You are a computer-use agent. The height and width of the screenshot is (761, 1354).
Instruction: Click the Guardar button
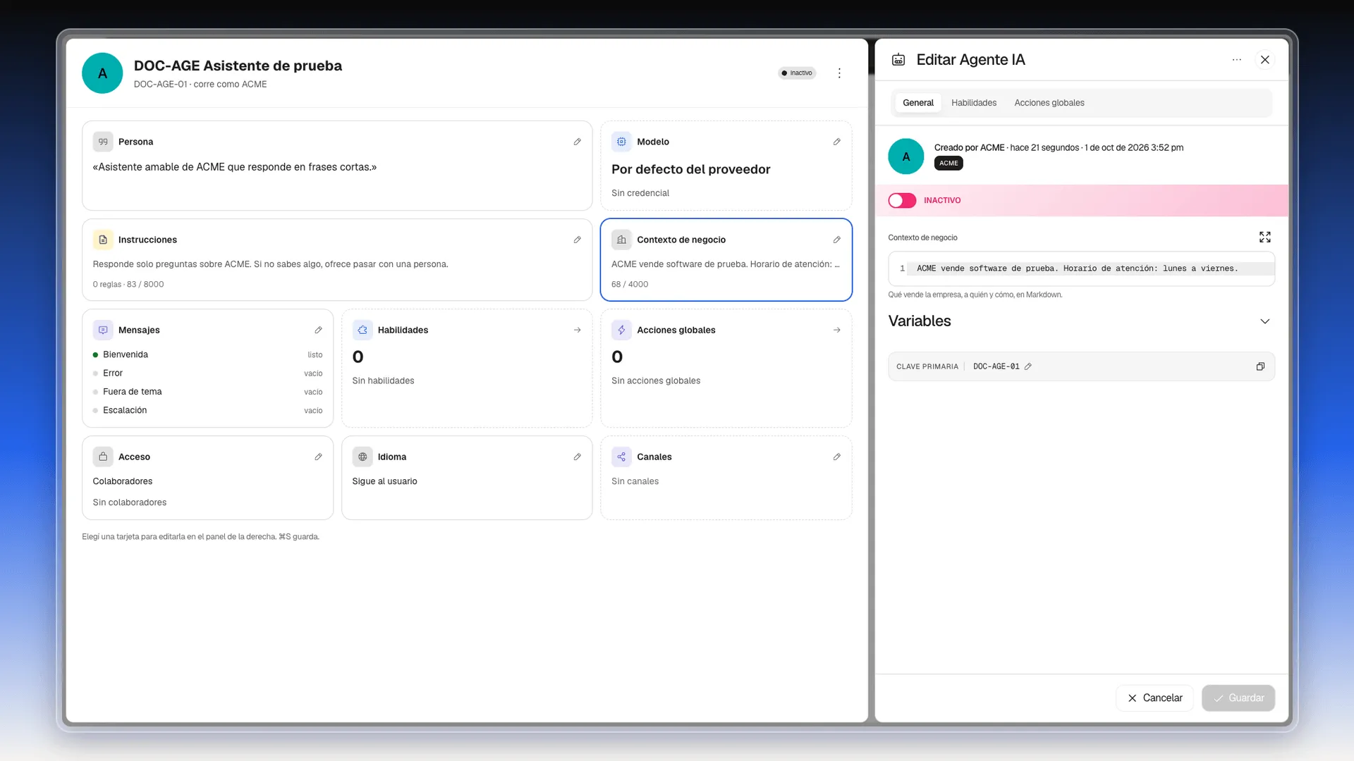[1238, 698]
